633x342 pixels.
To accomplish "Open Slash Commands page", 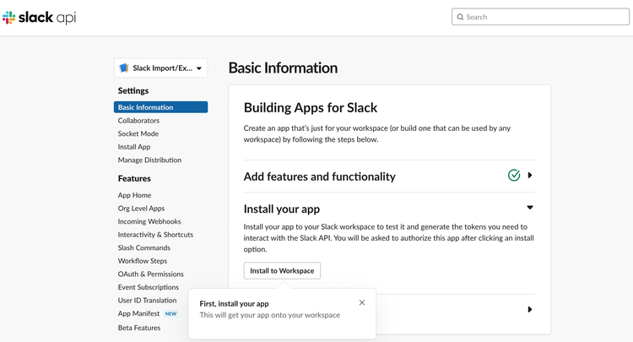I will [144, 247].
